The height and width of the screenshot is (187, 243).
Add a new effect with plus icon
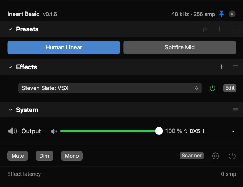point(221,67)
